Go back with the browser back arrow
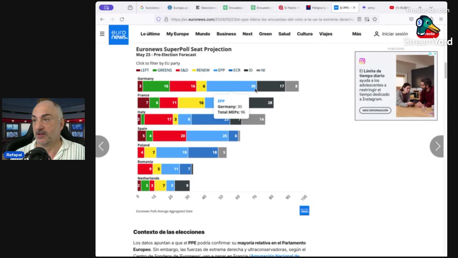 [102, 19]
